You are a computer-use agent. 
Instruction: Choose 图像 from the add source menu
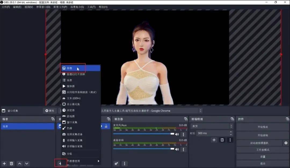coord(69,68)
